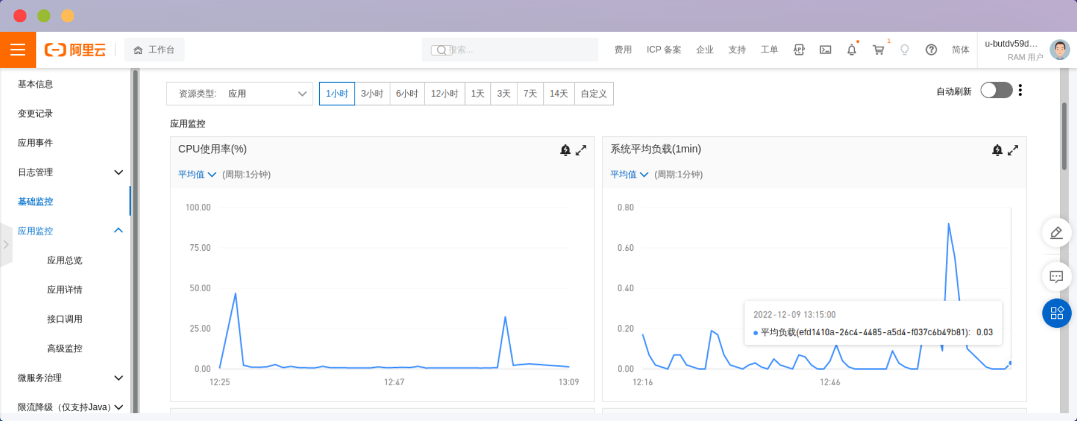Open the shopping cart
1077x421 pixels.
[x=878, y=50]
